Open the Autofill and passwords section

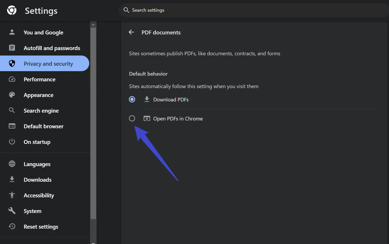point(52,48)
